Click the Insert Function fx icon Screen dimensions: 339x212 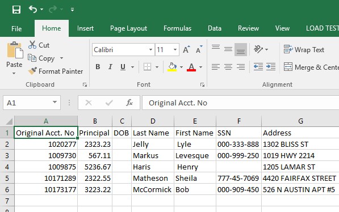129,103
